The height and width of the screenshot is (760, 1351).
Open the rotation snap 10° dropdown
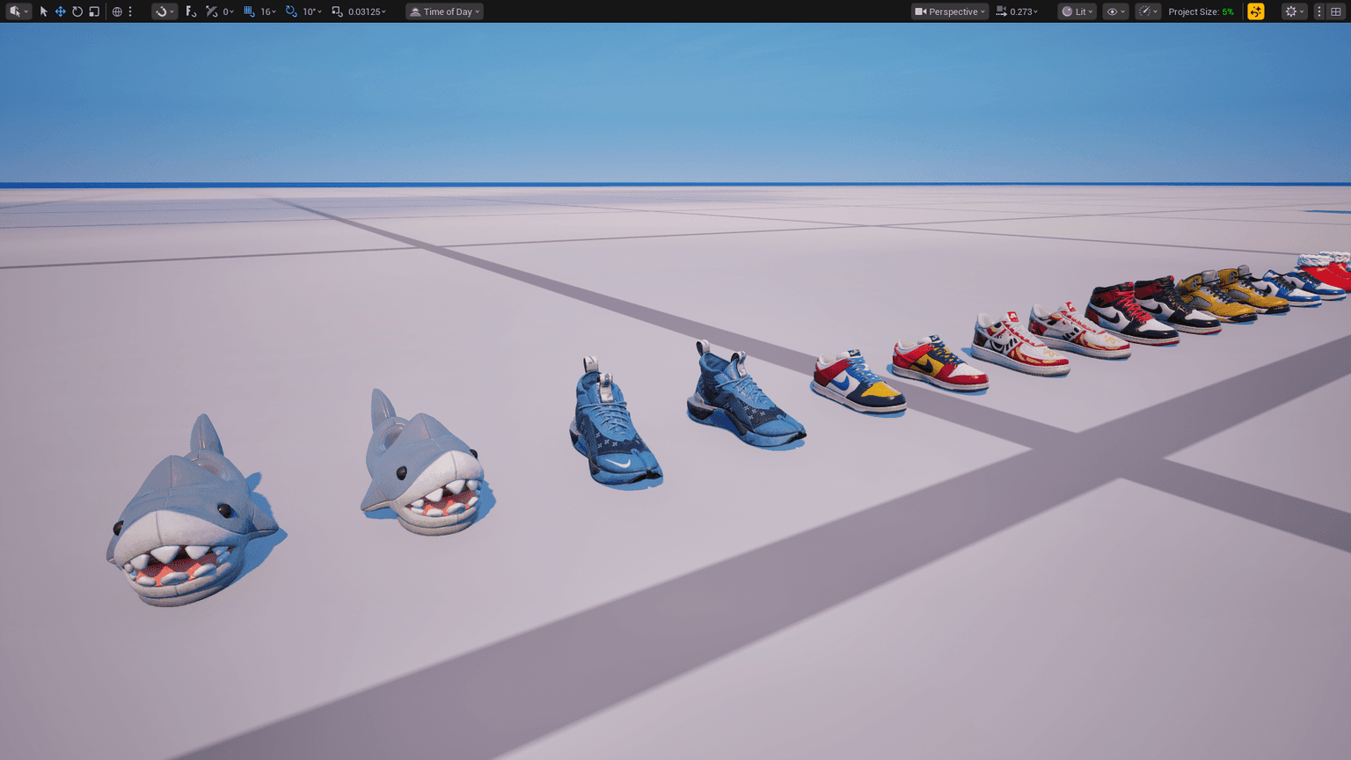tap(312, 11)
